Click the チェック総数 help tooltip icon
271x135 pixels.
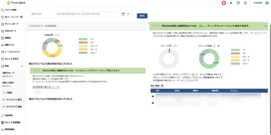pos(218,46)
